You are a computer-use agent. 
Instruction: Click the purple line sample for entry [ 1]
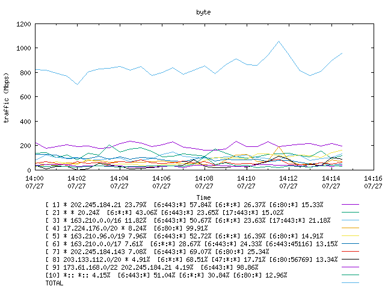point(350,205)
